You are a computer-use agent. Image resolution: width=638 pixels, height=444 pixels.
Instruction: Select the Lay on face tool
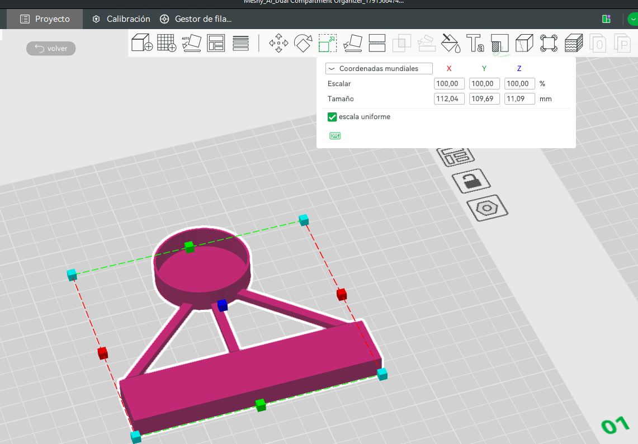352,43
